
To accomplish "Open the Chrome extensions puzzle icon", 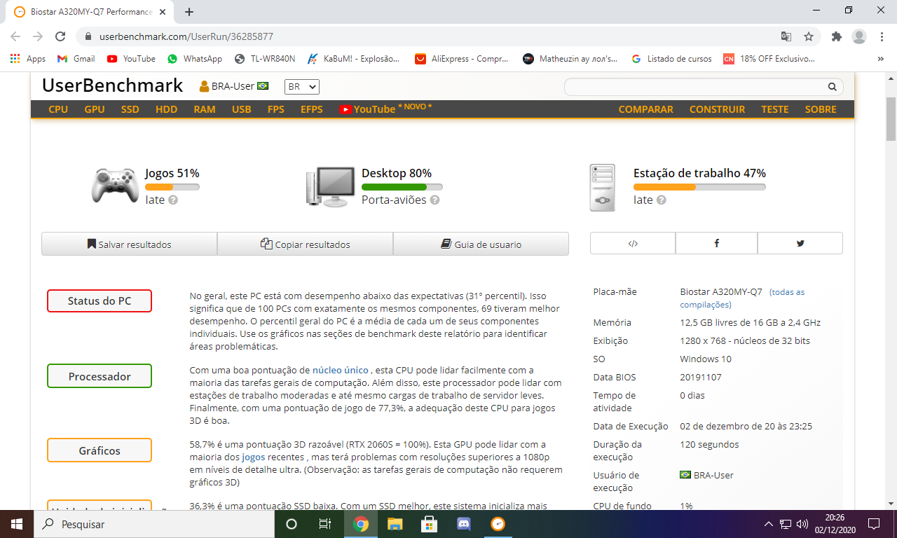I will pos(836,36).
